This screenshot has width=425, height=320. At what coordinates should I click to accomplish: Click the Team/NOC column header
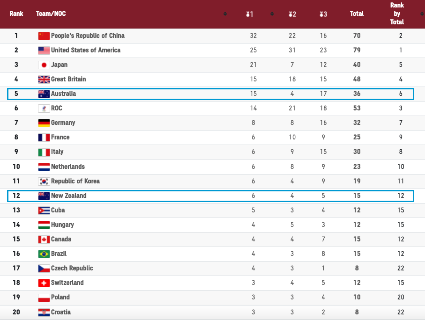click(51, 14)
